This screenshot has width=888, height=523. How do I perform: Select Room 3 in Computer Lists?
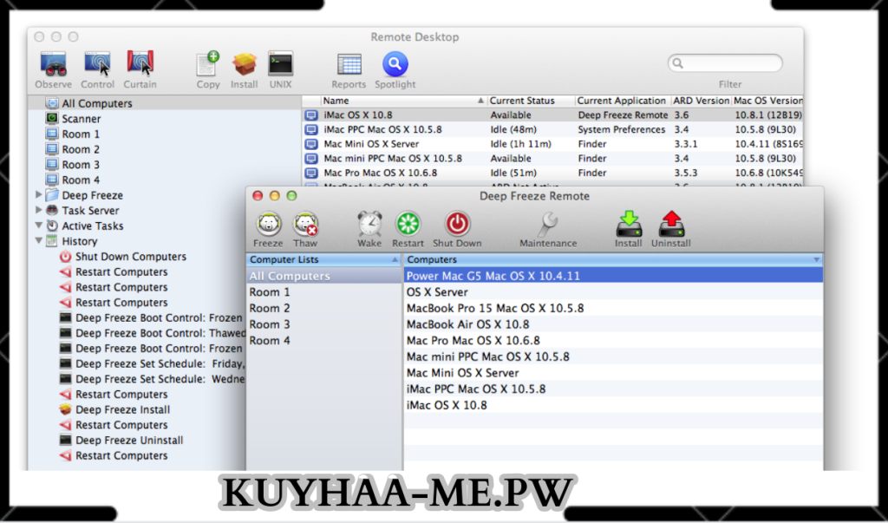(x=324, y=324)
